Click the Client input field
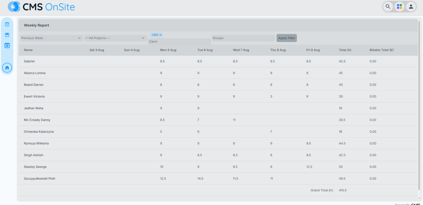Image resolution: width=423 pixels, height=205 pixels. coord(179,42)
